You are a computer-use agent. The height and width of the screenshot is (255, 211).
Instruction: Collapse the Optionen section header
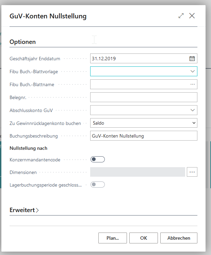(23, 42)
